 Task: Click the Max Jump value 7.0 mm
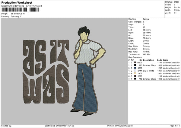[146, 52]
